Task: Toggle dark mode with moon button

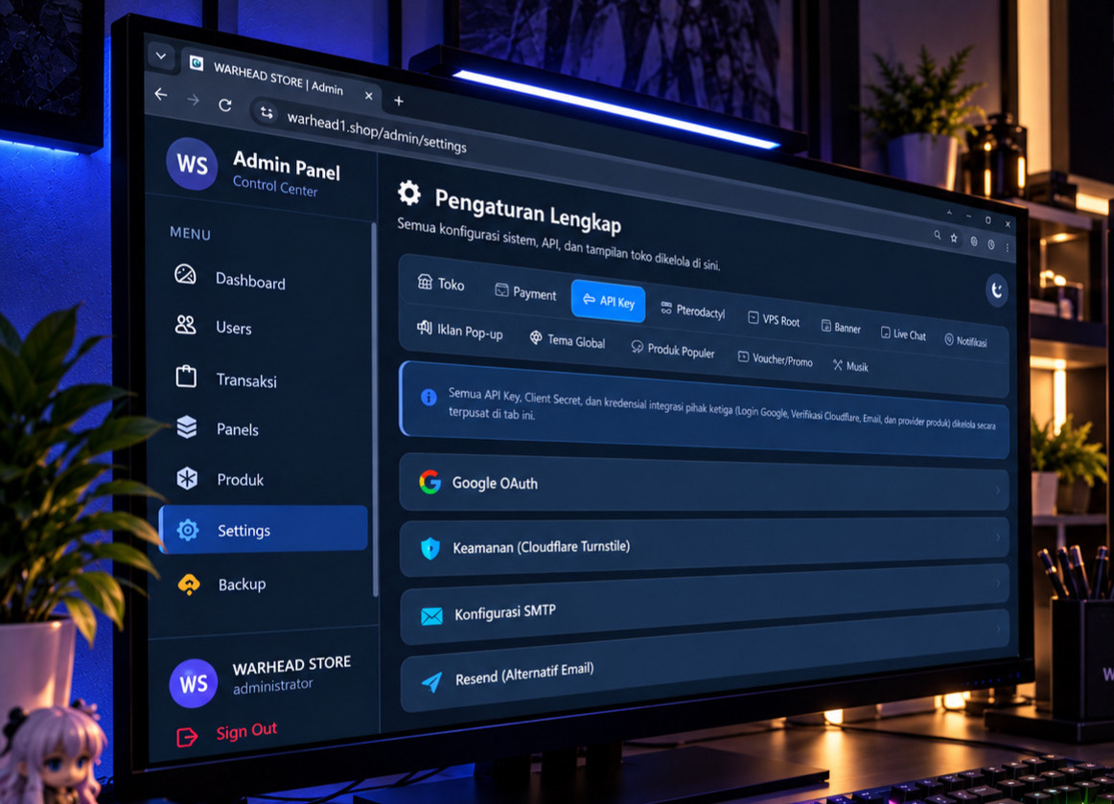Action: pos(997,289)
